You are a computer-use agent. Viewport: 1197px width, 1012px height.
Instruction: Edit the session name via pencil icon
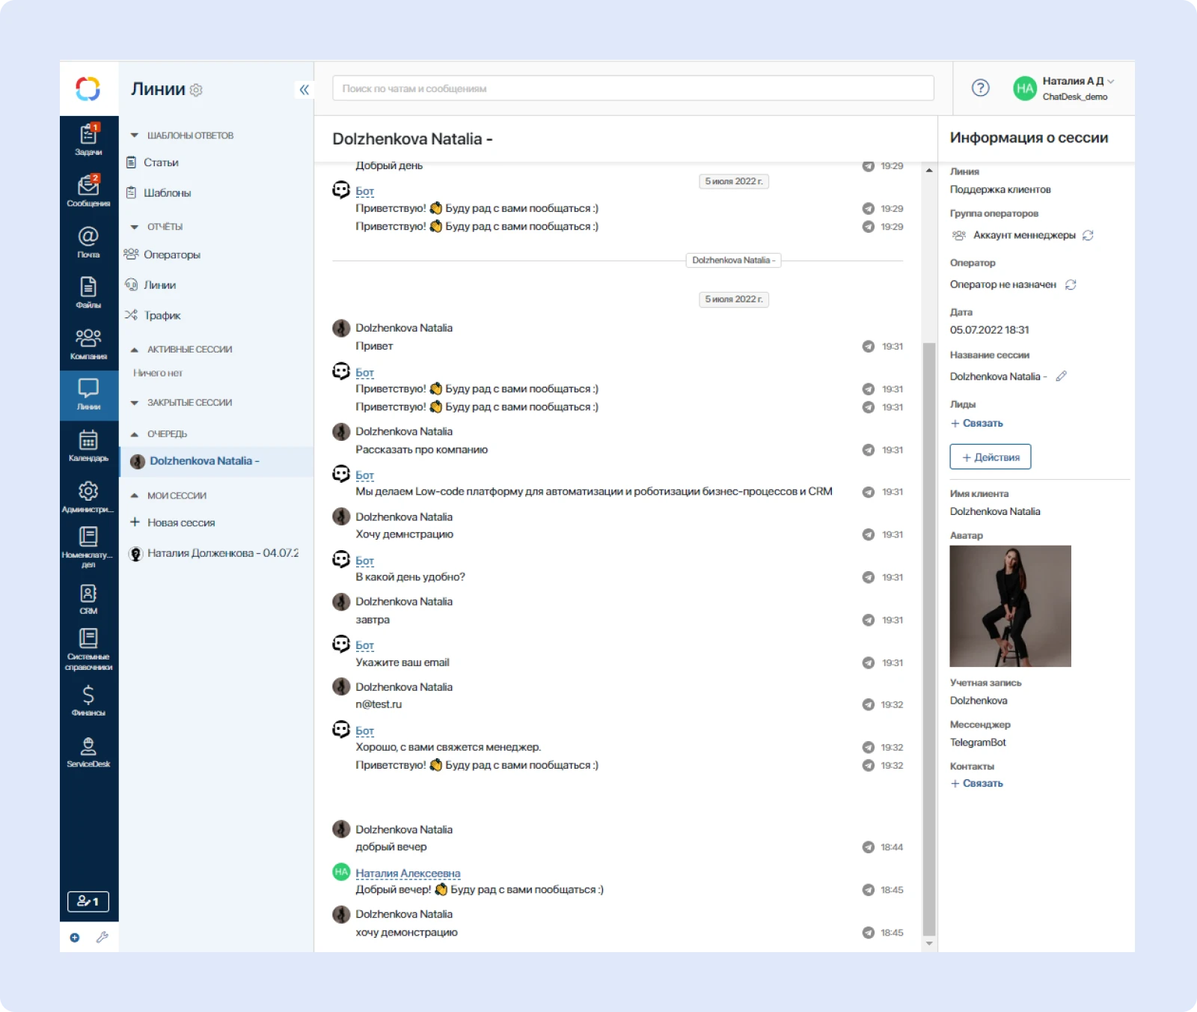pyautogui.click(x=1062, y=377)
